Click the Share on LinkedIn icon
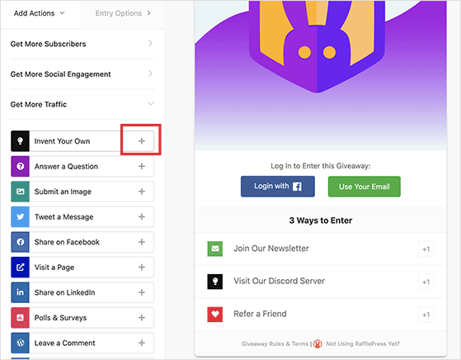461x360 pixels. tap(20, 292)
